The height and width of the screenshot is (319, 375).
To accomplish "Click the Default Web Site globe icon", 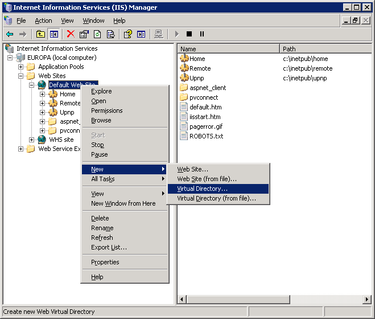I will (x=42, y=85).
